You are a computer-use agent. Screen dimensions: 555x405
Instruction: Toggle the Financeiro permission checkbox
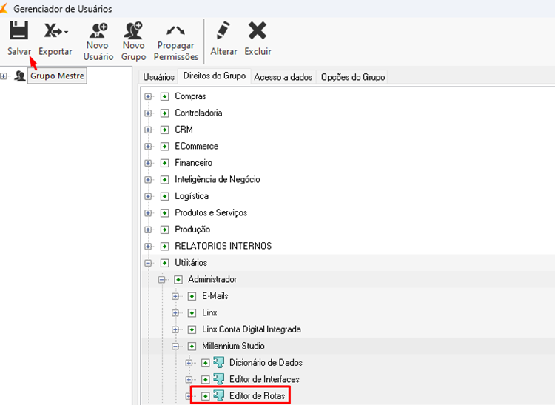pyautogui.click(x=164, y=163)
